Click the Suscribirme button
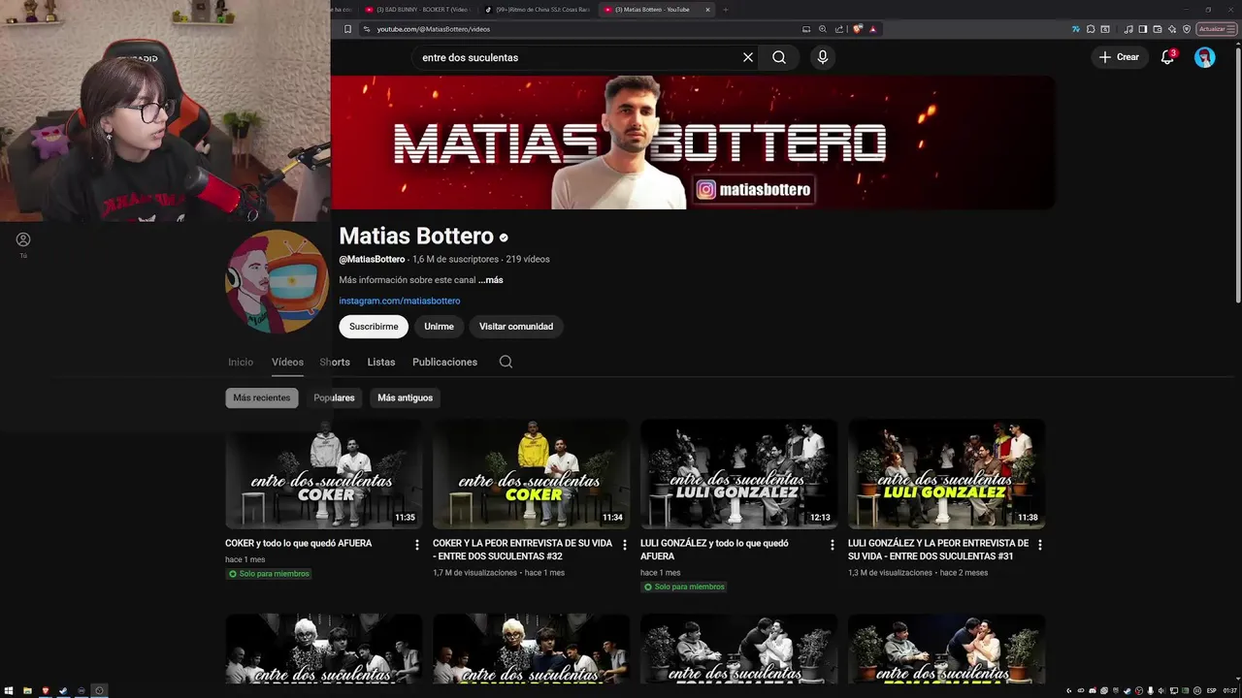Screen dimensions: 1242x698 tap(374, 327)
